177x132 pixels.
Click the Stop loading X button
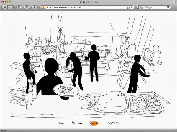(x=27, y=7)
